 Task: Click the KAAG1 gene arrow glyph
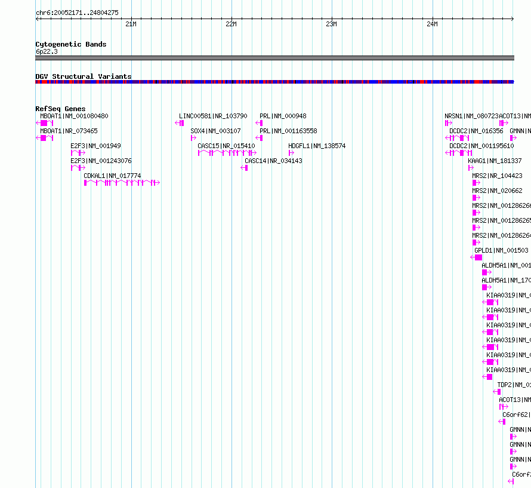click(471, 168)
